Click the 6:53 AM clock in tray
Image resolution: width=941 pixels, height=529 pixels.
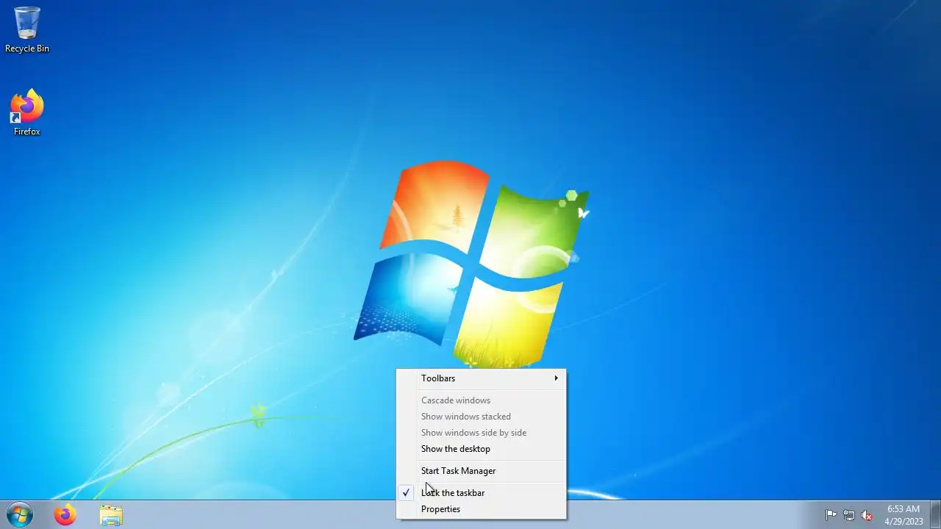(x=904, y=515)
